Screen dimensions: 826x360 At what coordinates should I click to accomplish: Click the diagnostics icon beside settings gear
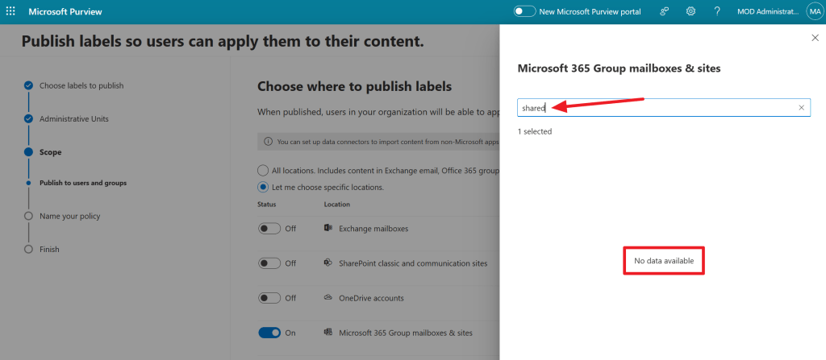665,11
